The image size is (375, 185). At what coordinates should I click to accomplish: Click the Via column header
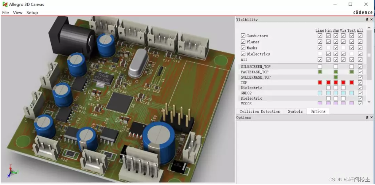click(x=343, y=30)
